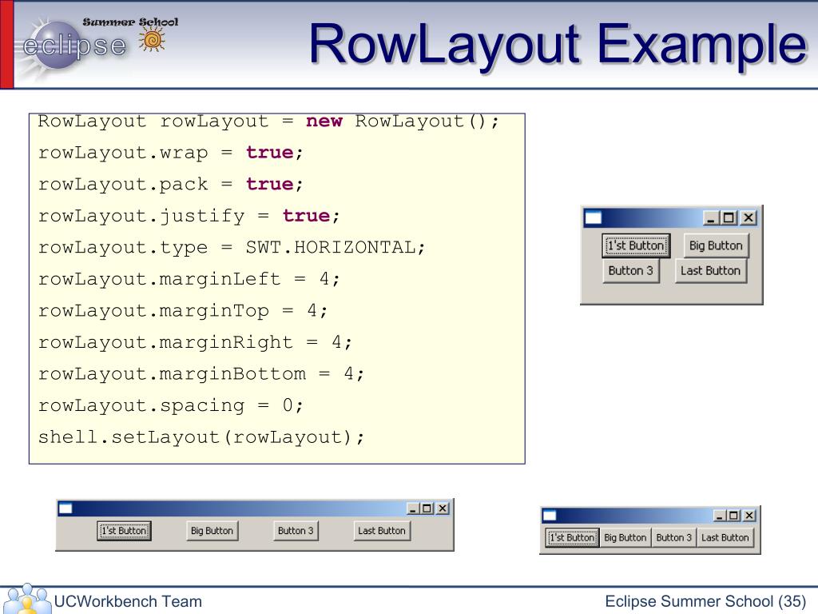Minimize the wide justified window
This screenshot has width=818, height=614.
coord(413,508)
